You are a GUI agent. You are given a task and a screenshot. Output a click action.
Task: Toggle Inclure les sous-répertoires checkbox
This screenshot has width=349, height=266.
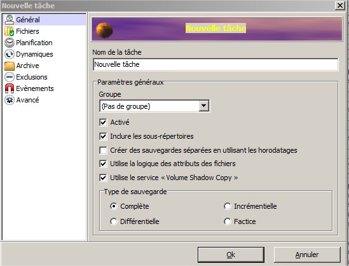pyautogui.click(x=103, y=136)
